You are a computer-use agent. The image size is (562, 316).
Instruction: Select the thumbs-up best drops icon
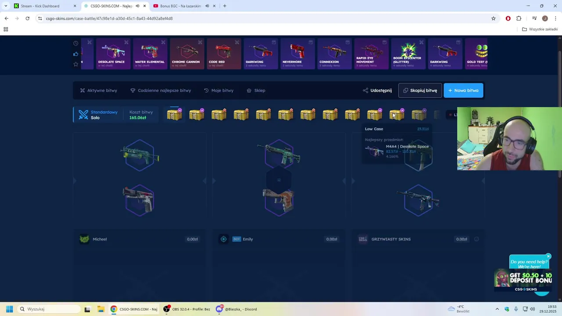(76, 54)
